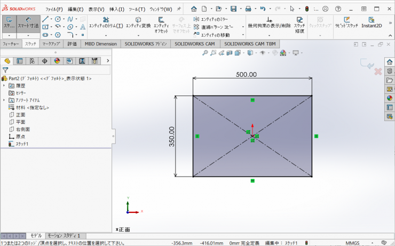Screen dimensions: 395x246
Task: Open the PropertyManager tab icon
Action: click(20, 61)
